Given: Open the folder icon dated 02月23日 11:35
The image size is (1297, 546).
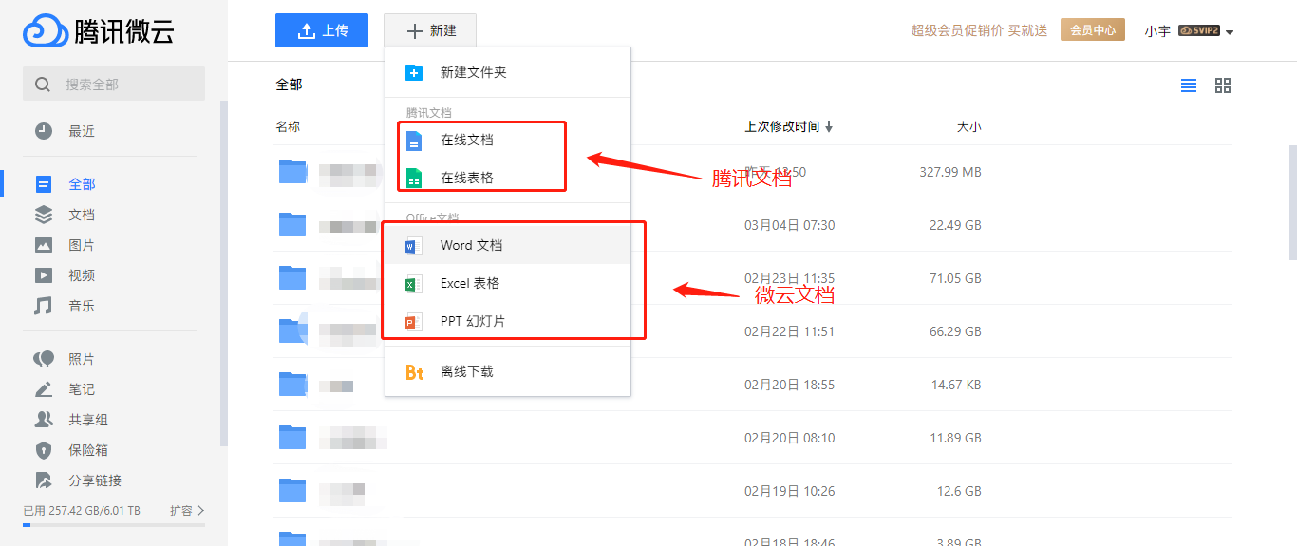Looking at the screenshot, I should click(292, 277).
